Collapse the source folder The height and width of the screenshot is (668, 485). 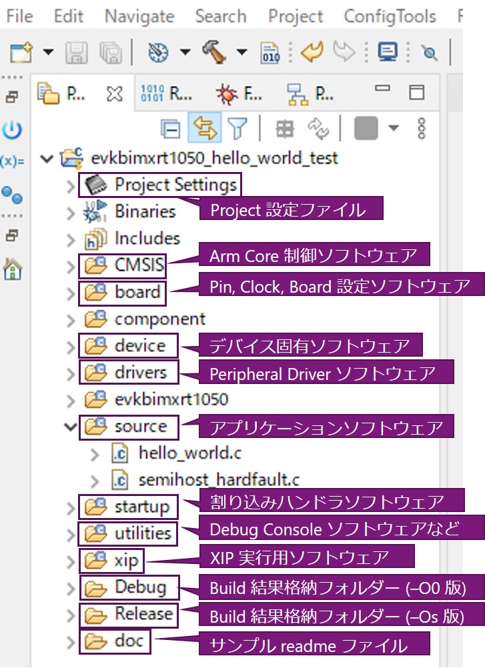tap(70, 427)
